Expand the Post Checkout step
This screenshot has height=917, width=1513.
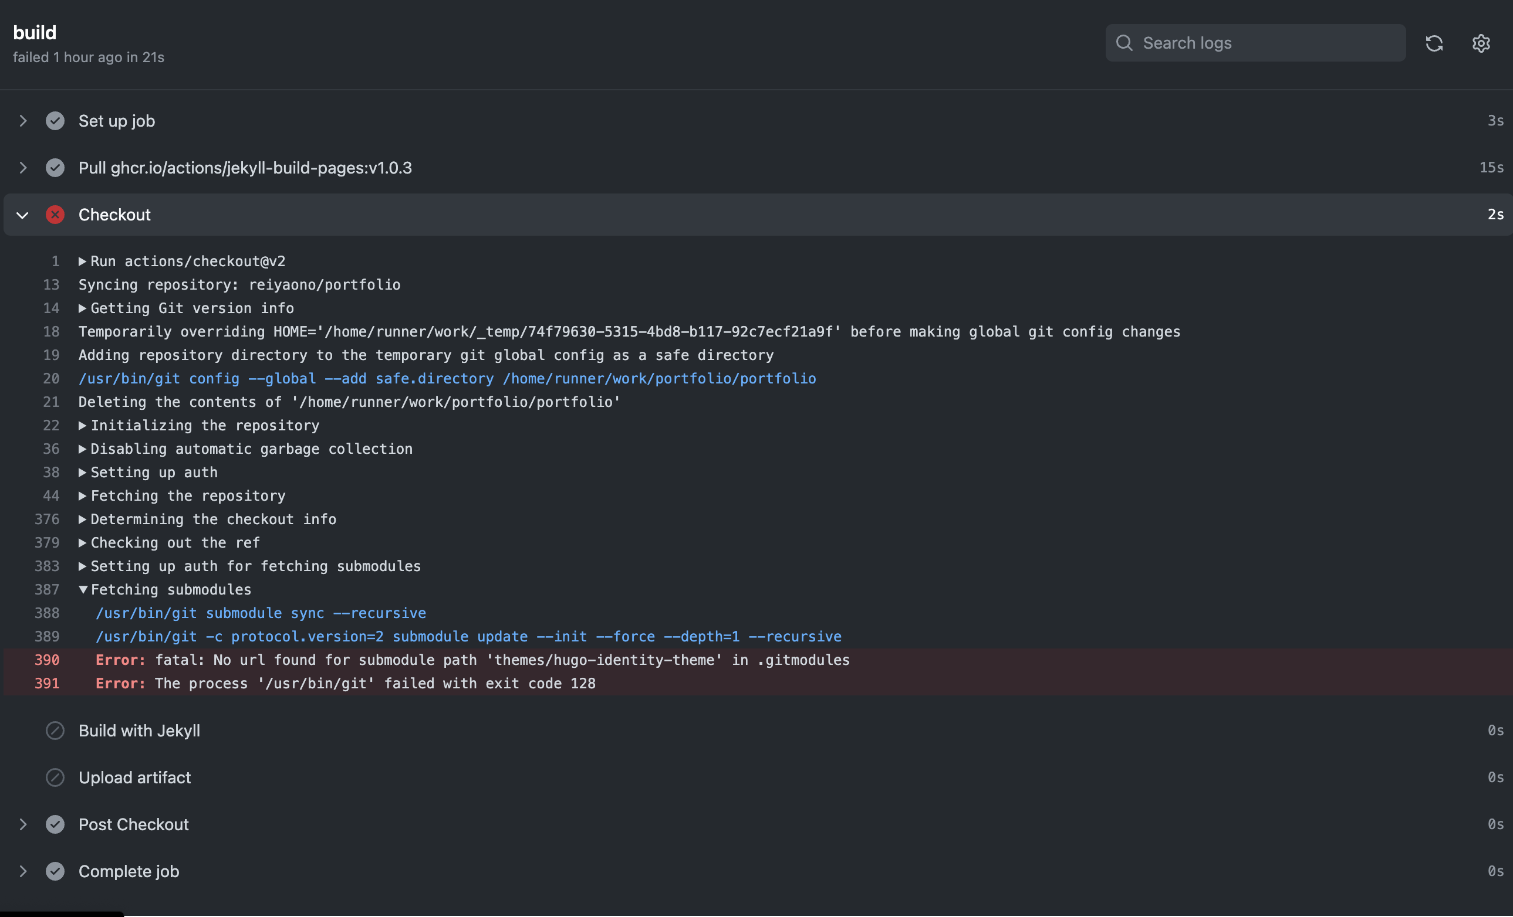(23, 824)
